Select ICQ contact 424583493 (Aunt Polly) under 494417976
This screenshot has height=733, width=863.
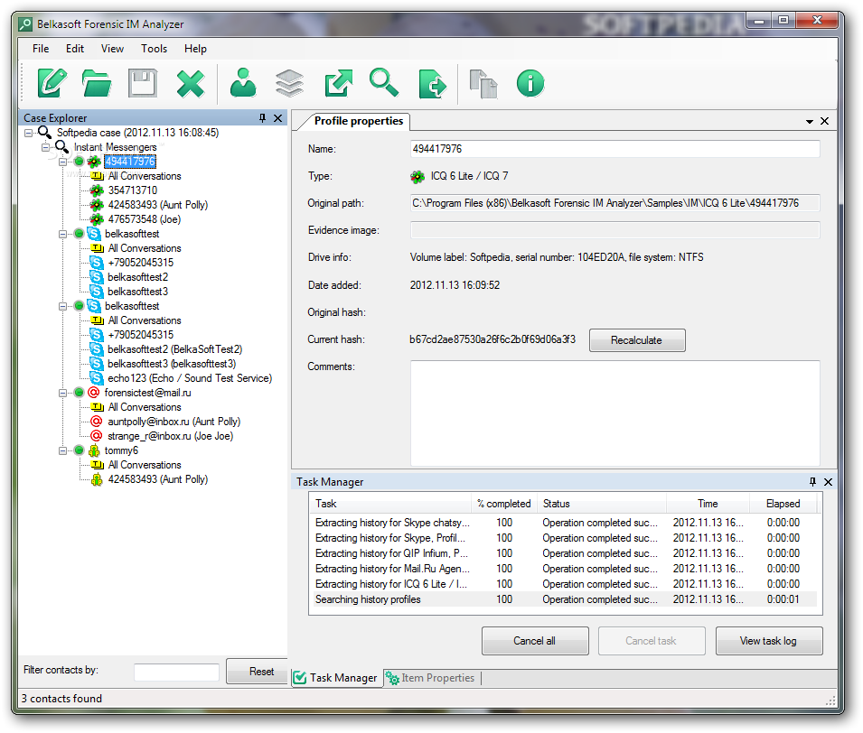(x=158, y=205)
